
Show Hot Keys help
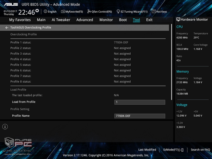(159, 12)
